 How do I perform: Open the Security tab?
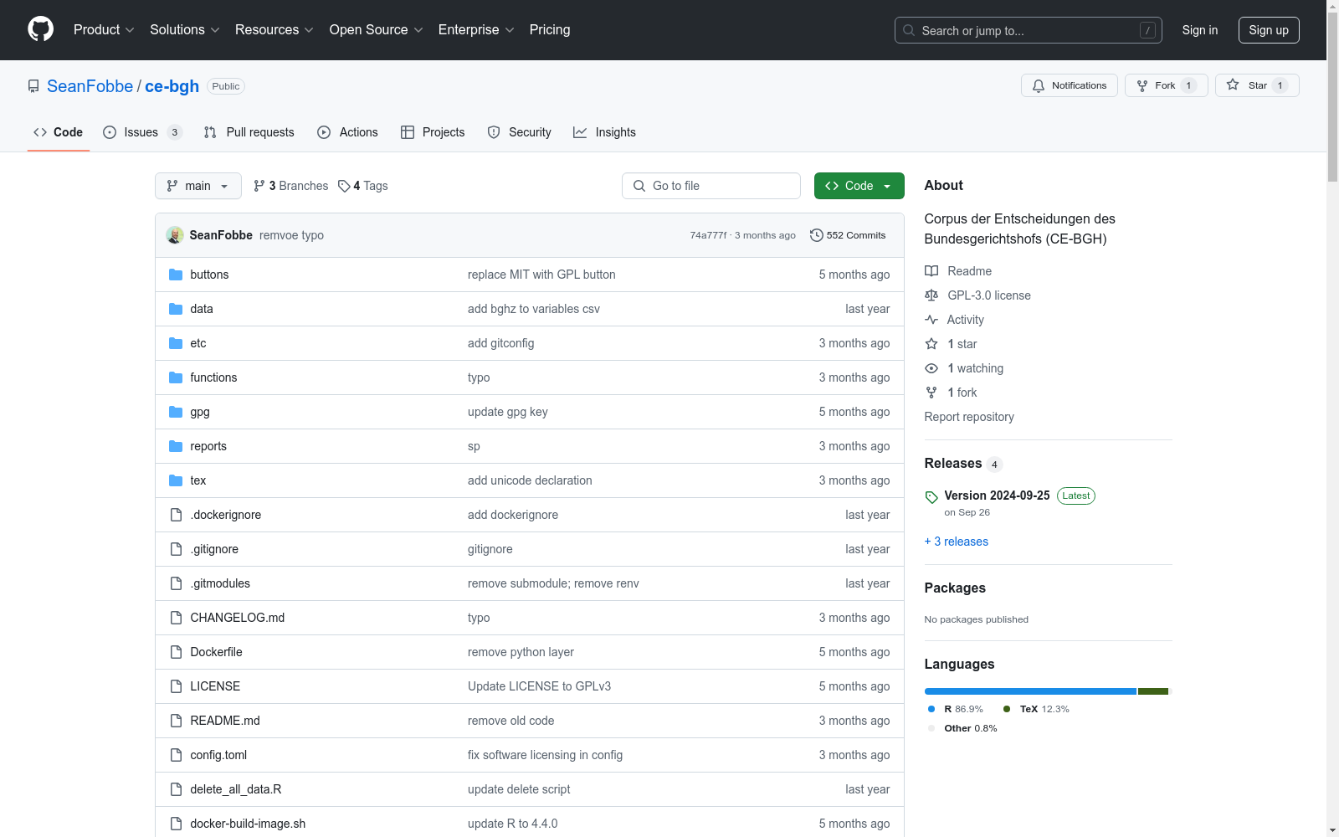[x=520, y=132]
